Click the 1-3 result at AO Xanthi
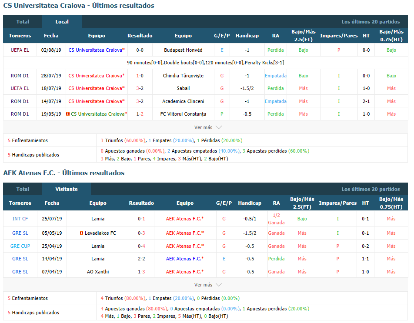Image resolution: width=414 pixels, height=323 pixels. 141,272
